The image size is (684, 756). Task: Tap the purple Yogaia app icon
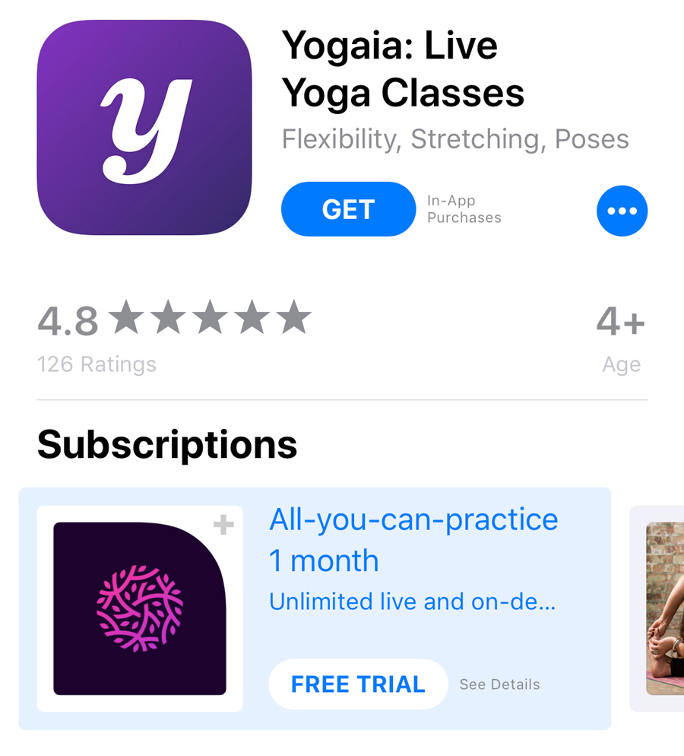tap(144, 127)
